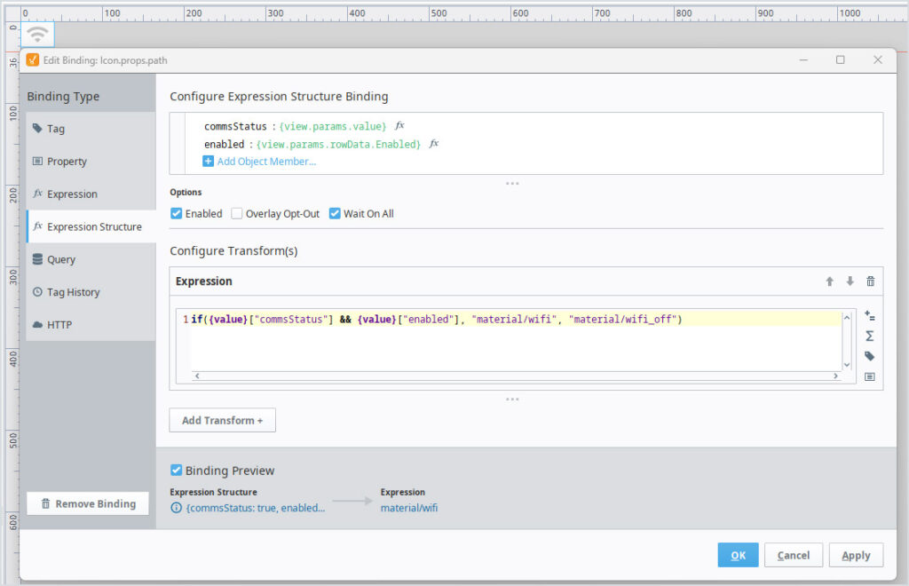The image size is (909, 586).
Task: Click Add Object Member link
Action: tap(265, 162)
